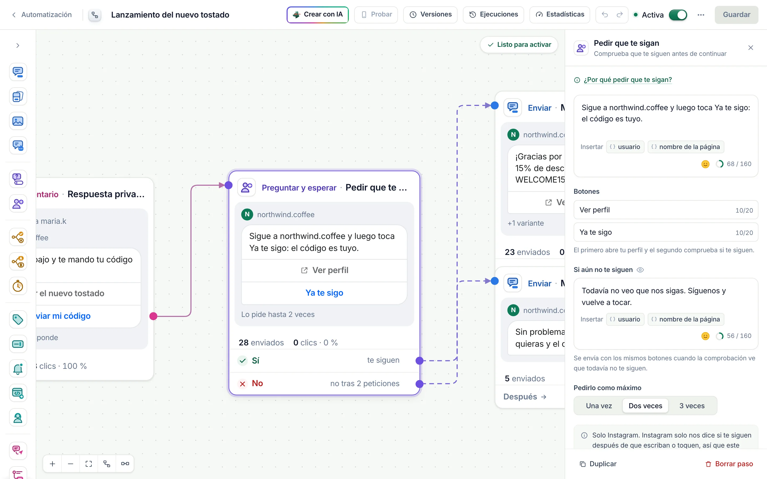Screen dimensions: 767x479
Task: Select Dos veces as maximum attempts
Action: [645, 406]
